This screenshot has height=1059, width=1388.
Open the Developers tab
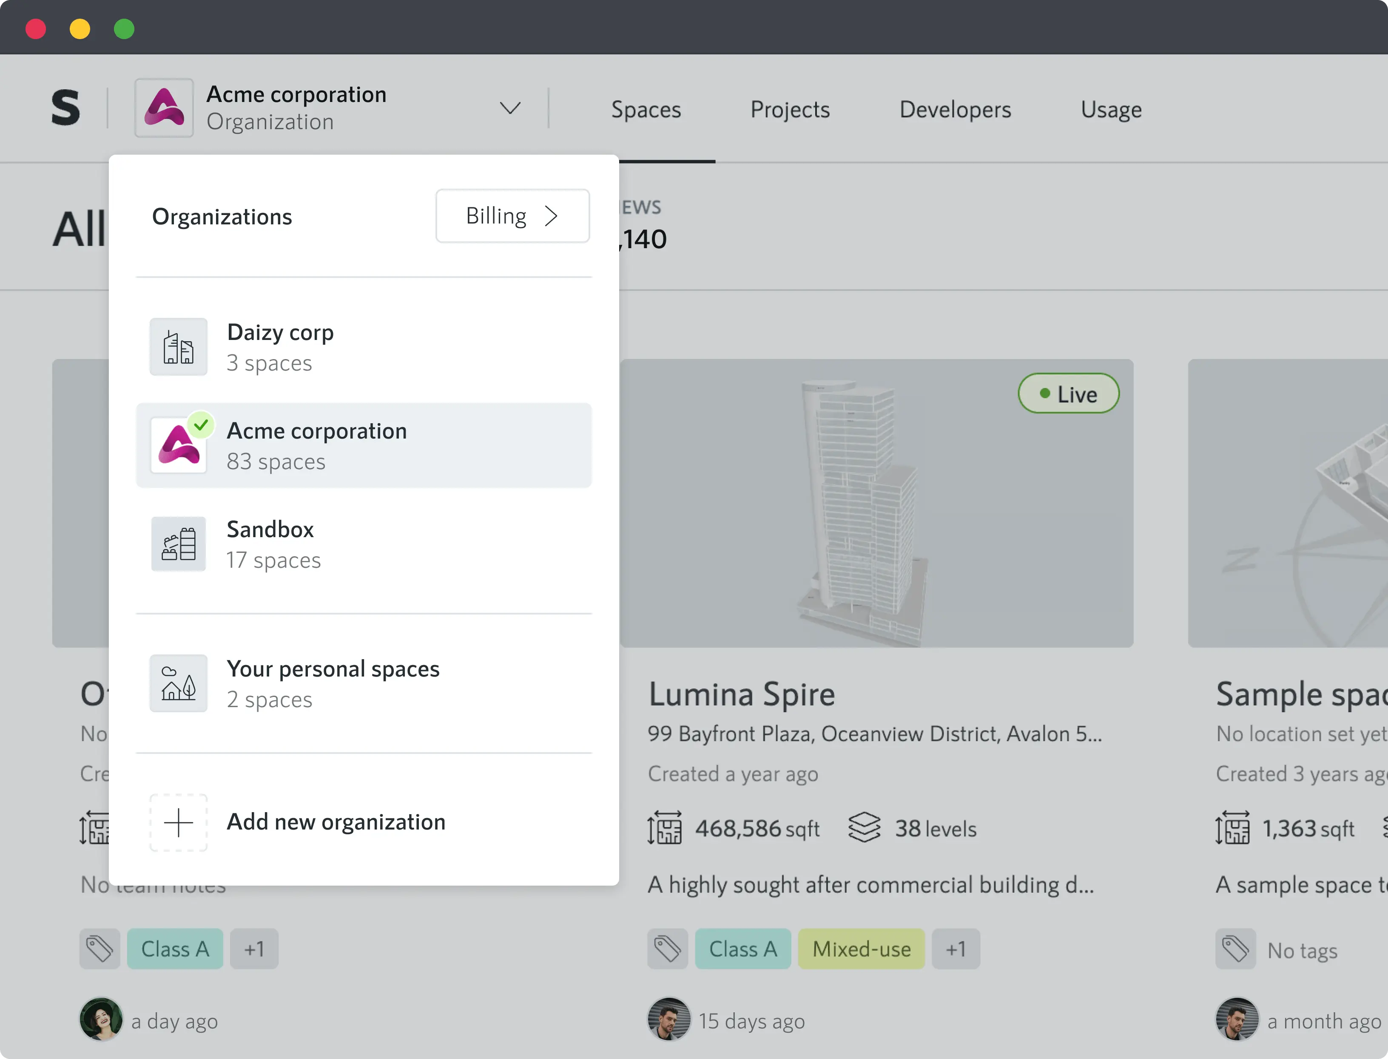tap(955, 110)
